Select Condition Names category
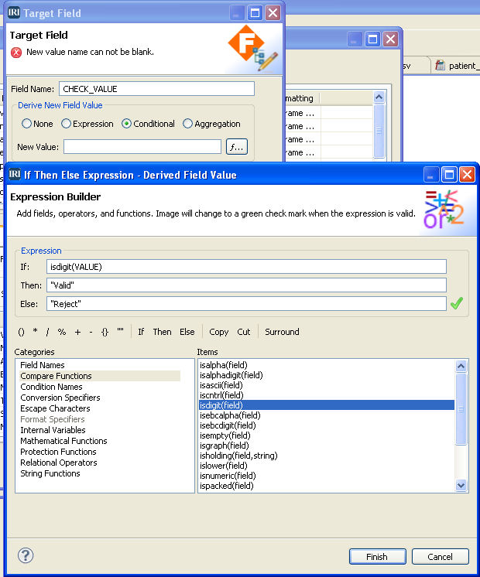The height and width of the screenshot is (577, 480). [51, 387]
